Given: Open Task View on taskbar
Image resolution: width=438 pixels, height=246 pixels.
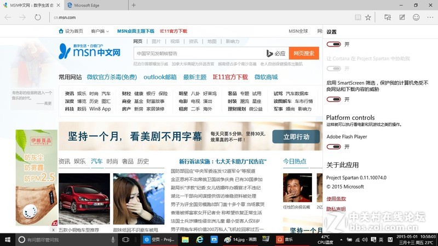Looking at the screenshot, I should [126, 239].
